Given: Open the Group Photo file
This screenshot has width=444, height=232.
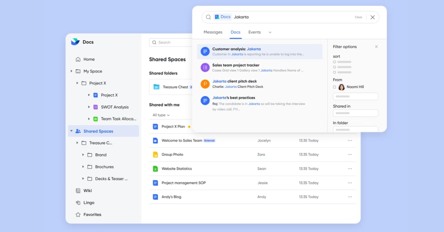Looking at the screenshot, I should [x=172, y=155].
